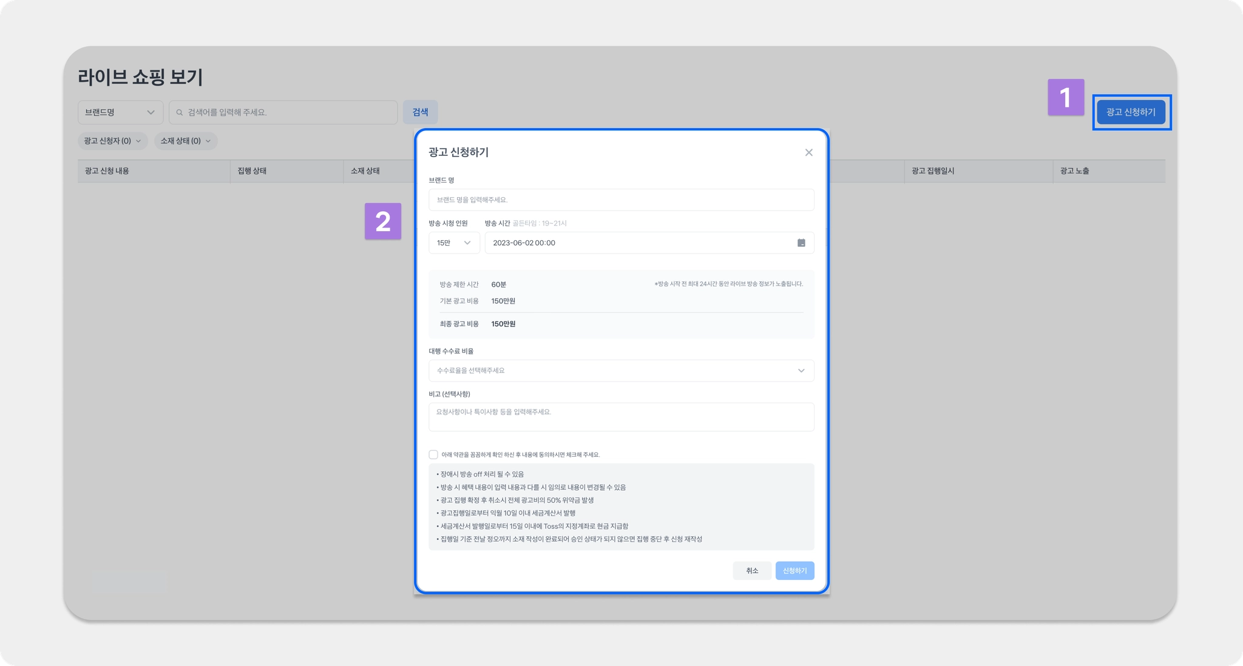Viewport: 1243px width, 666px height.
Task: Click the 집행 상태 column header
Action: coord(252,171)
